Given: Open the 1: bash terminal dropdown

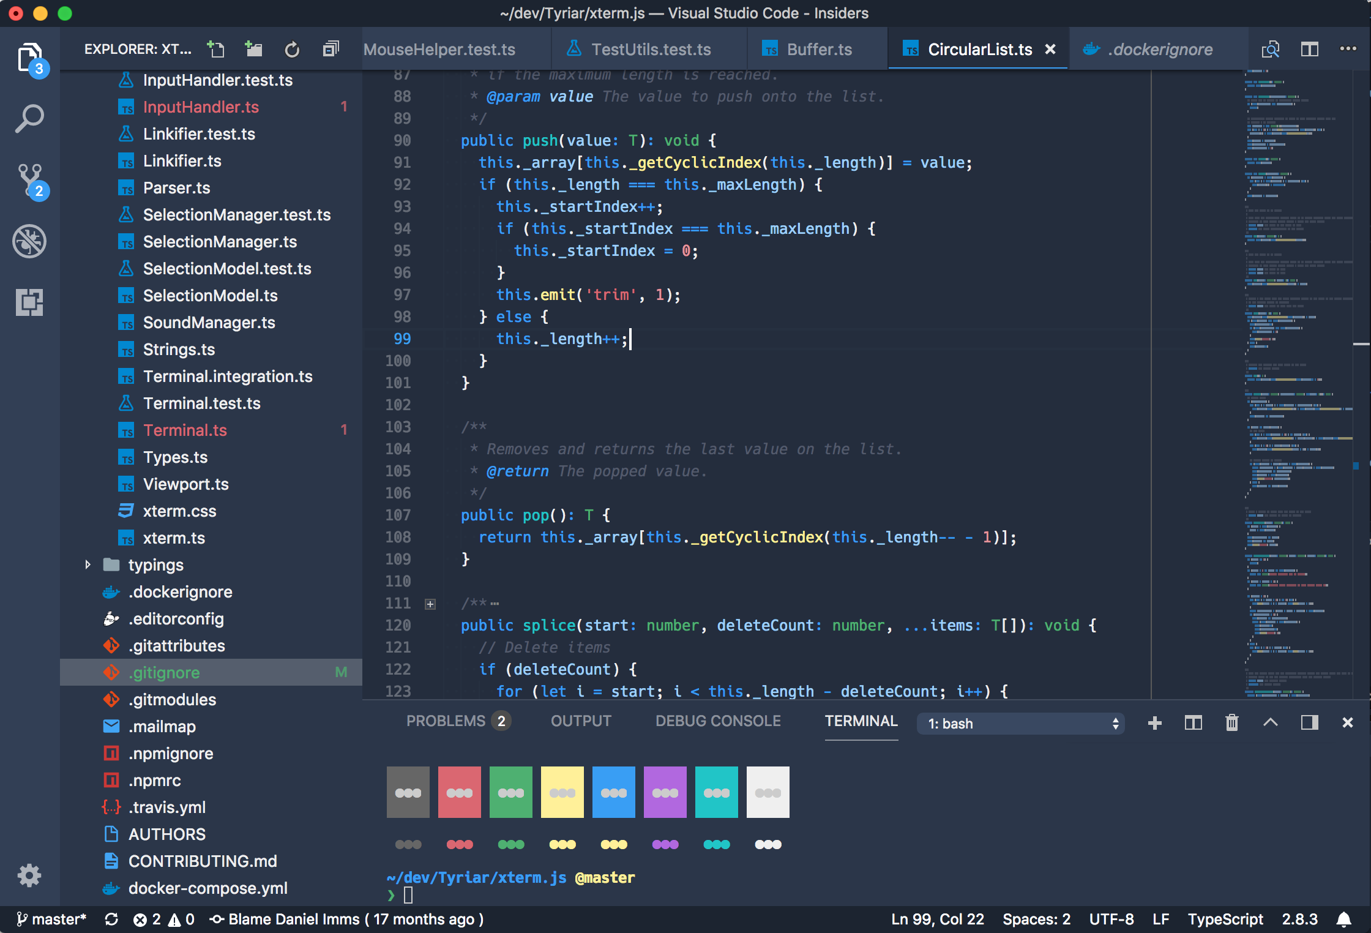Looking at the screenshot, I should [x=1020, y=724].
